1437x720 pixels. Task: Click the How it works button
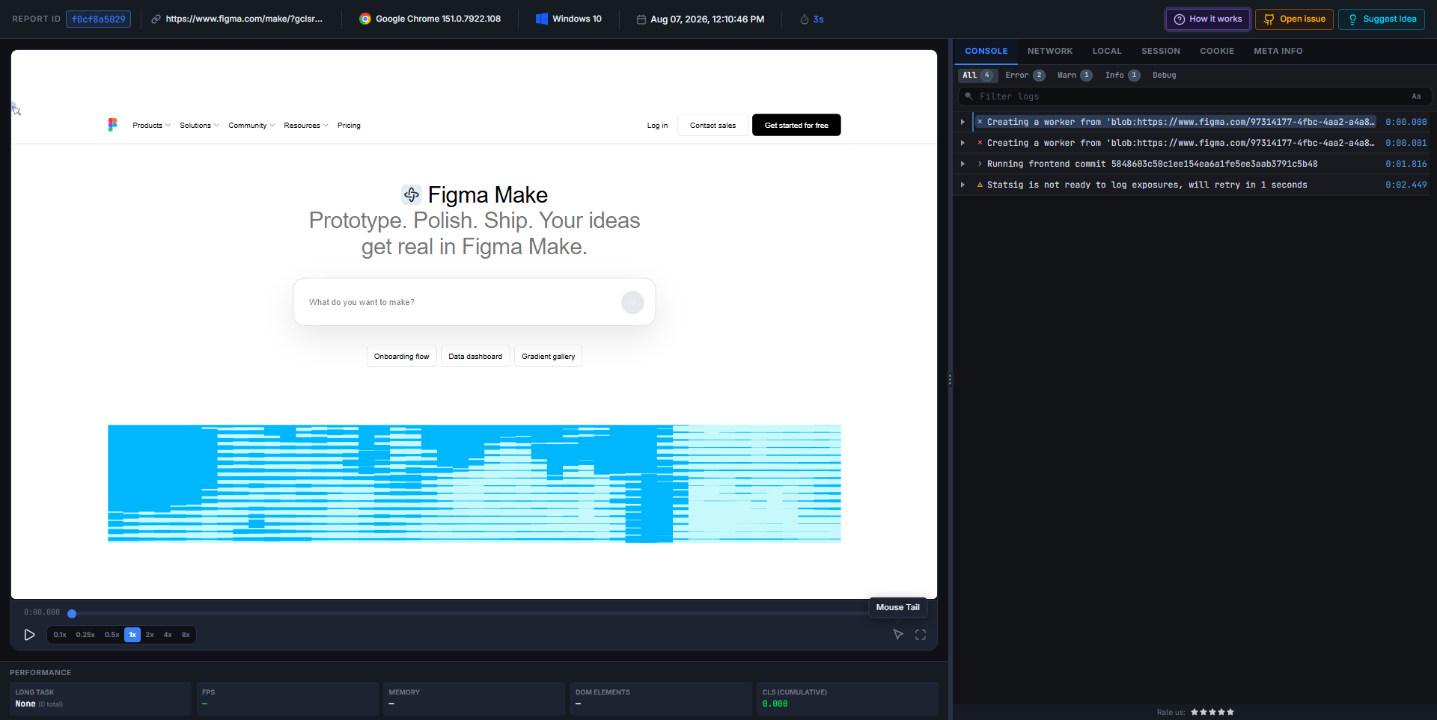click(x=1208, y=19)
